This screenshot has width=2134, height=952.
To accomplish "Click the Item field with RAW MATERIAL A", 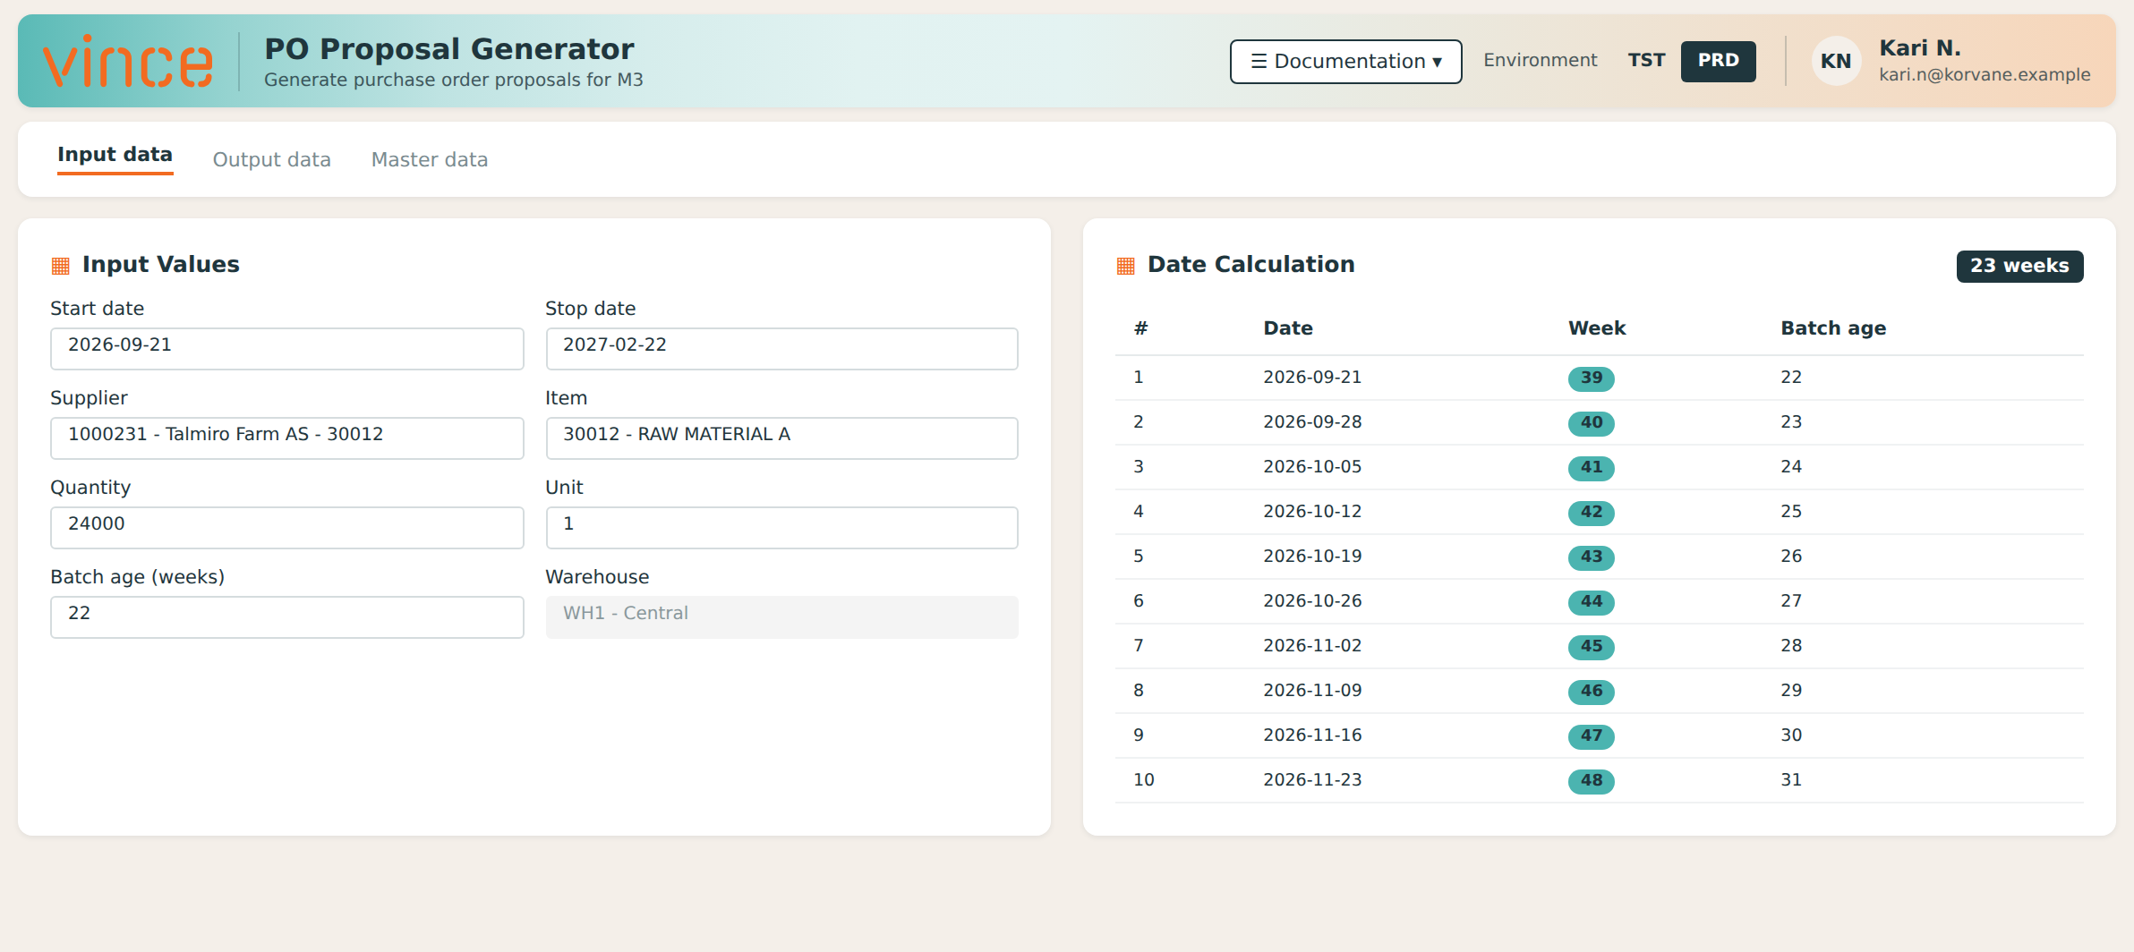I will pyautogui.click(x=781, y=438).
